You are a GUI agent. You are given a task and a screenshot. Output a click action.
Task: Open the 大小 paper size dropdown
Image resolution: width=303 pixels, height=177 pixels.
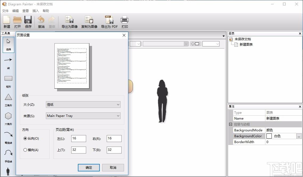(83, 105)
